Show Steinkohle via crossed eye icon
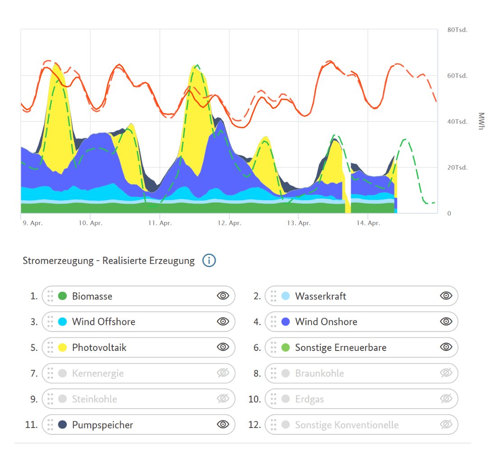The height and width of the screenshot is (461, 493). tap(223, 399)
